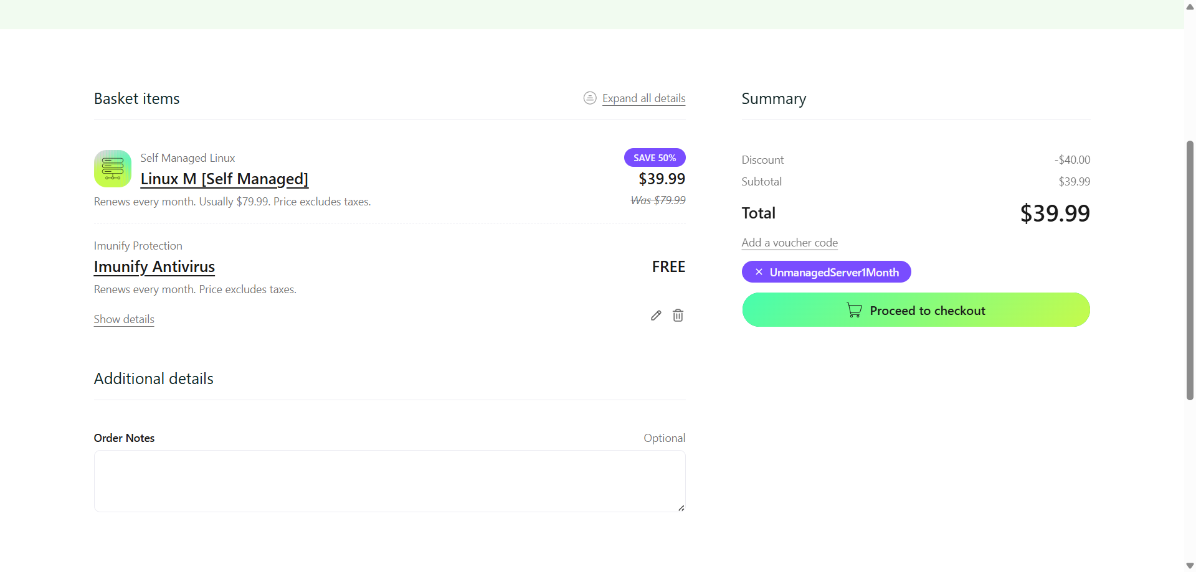Click the Discount -$40.00 value
The height and width of the screenshot is (572, 1196).
[x=1072, y=160]
